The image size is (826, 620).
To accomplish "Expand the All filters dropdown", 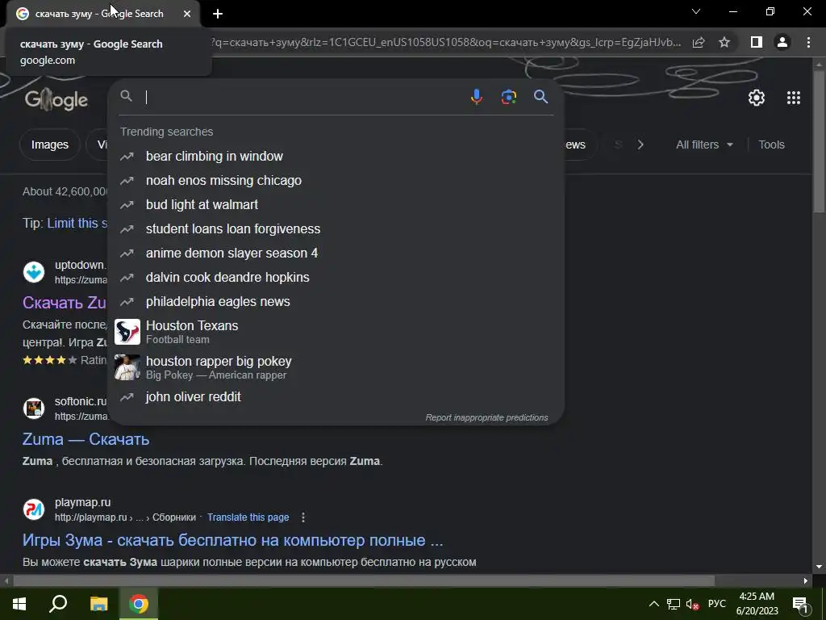I will 704,145.
